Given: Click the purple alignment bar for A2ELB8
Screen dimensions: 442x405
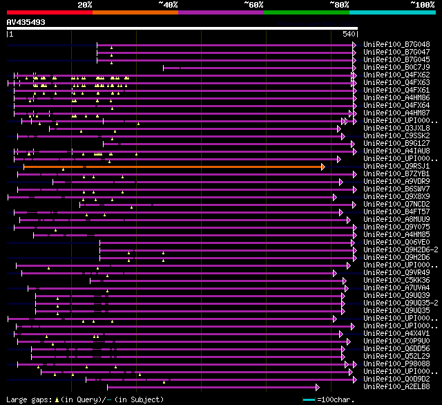Looking at the screenshot, I should click(x=212, y=388).
